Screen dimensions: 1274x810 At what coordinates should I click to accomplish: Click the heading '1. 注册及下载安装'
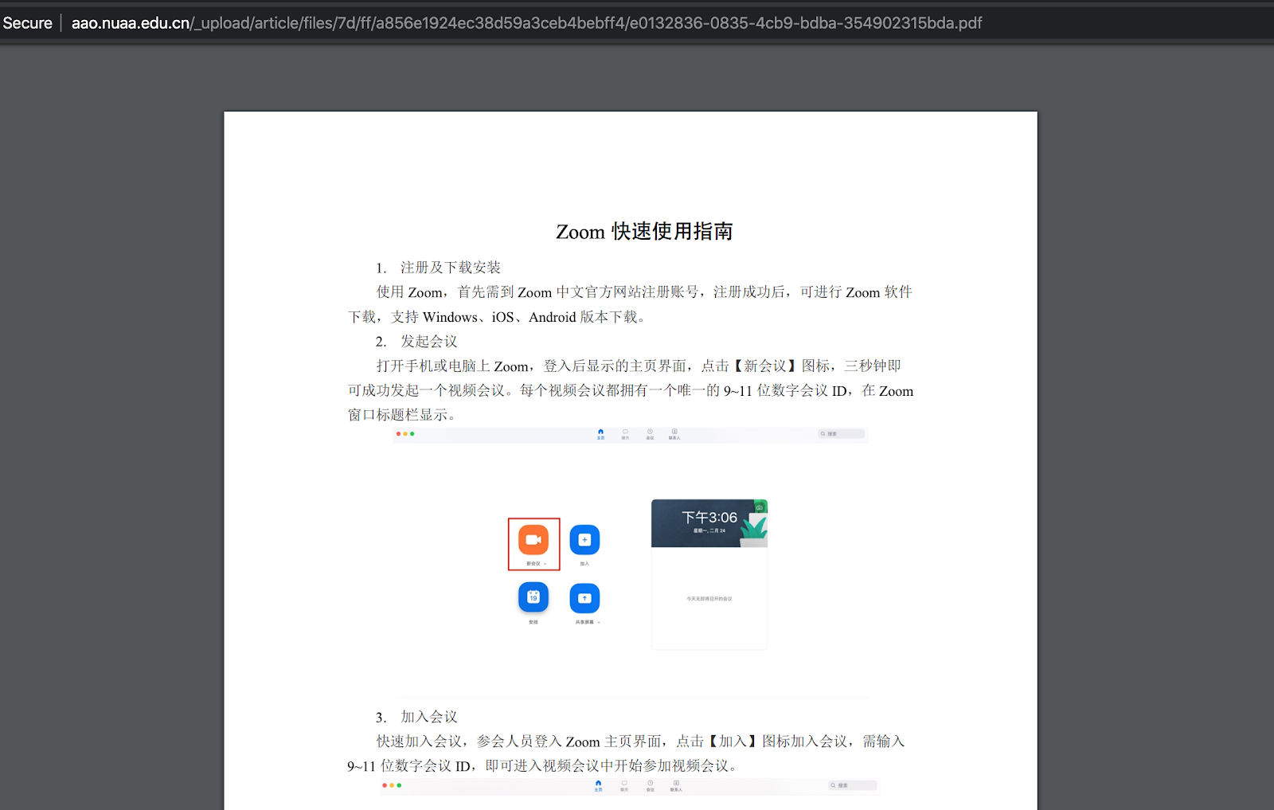click(x=438, y=268)
